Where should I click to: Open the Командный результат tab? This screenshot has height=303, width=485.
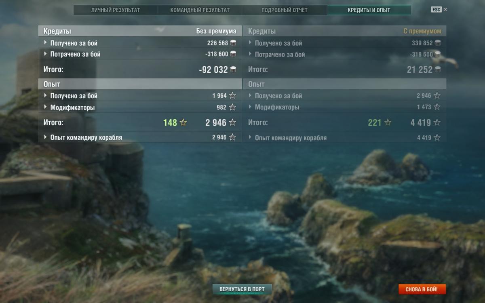point(200,10)
